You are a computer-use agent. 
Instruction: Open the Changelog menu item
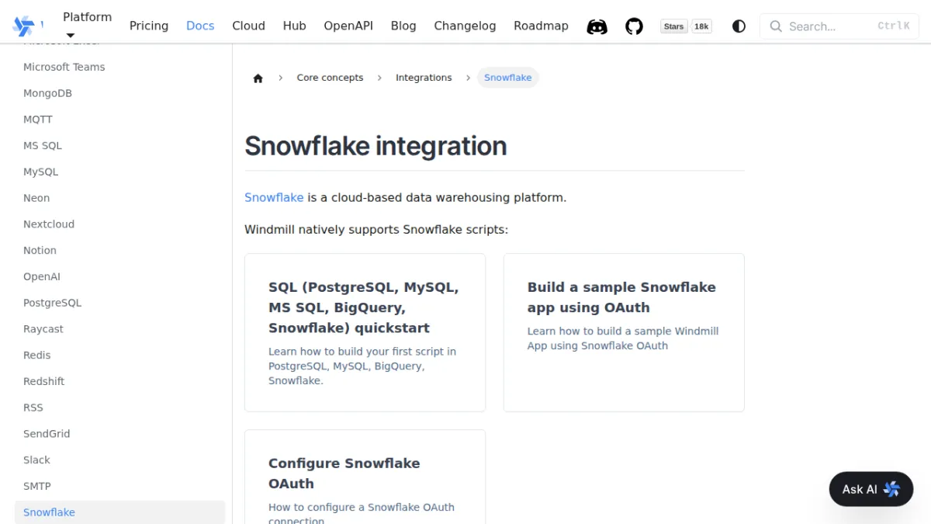(465, 26)
